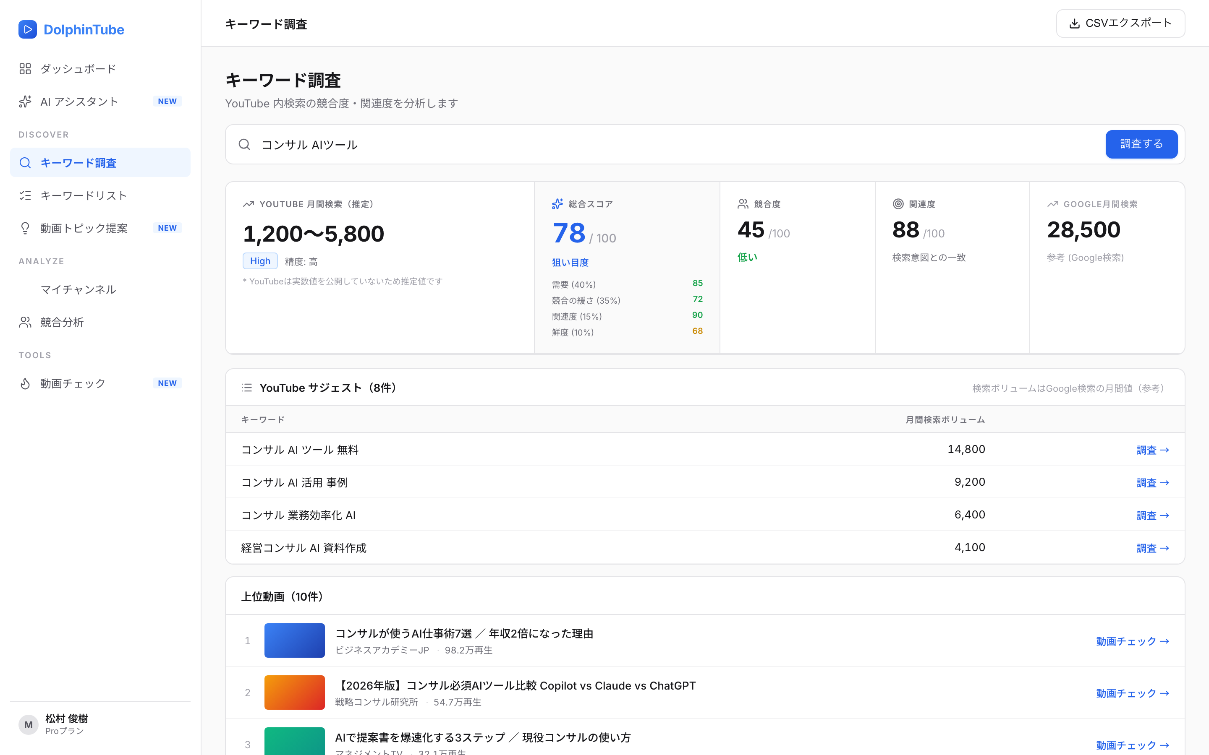Click the people icon beside 競合度
Image resolution: width=1209 pixels, height=755 pixels.
click(743, 204)
